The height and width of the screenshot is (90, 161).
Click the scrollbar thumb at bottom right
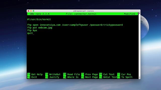pyautogui.click(x=140, y=77)
